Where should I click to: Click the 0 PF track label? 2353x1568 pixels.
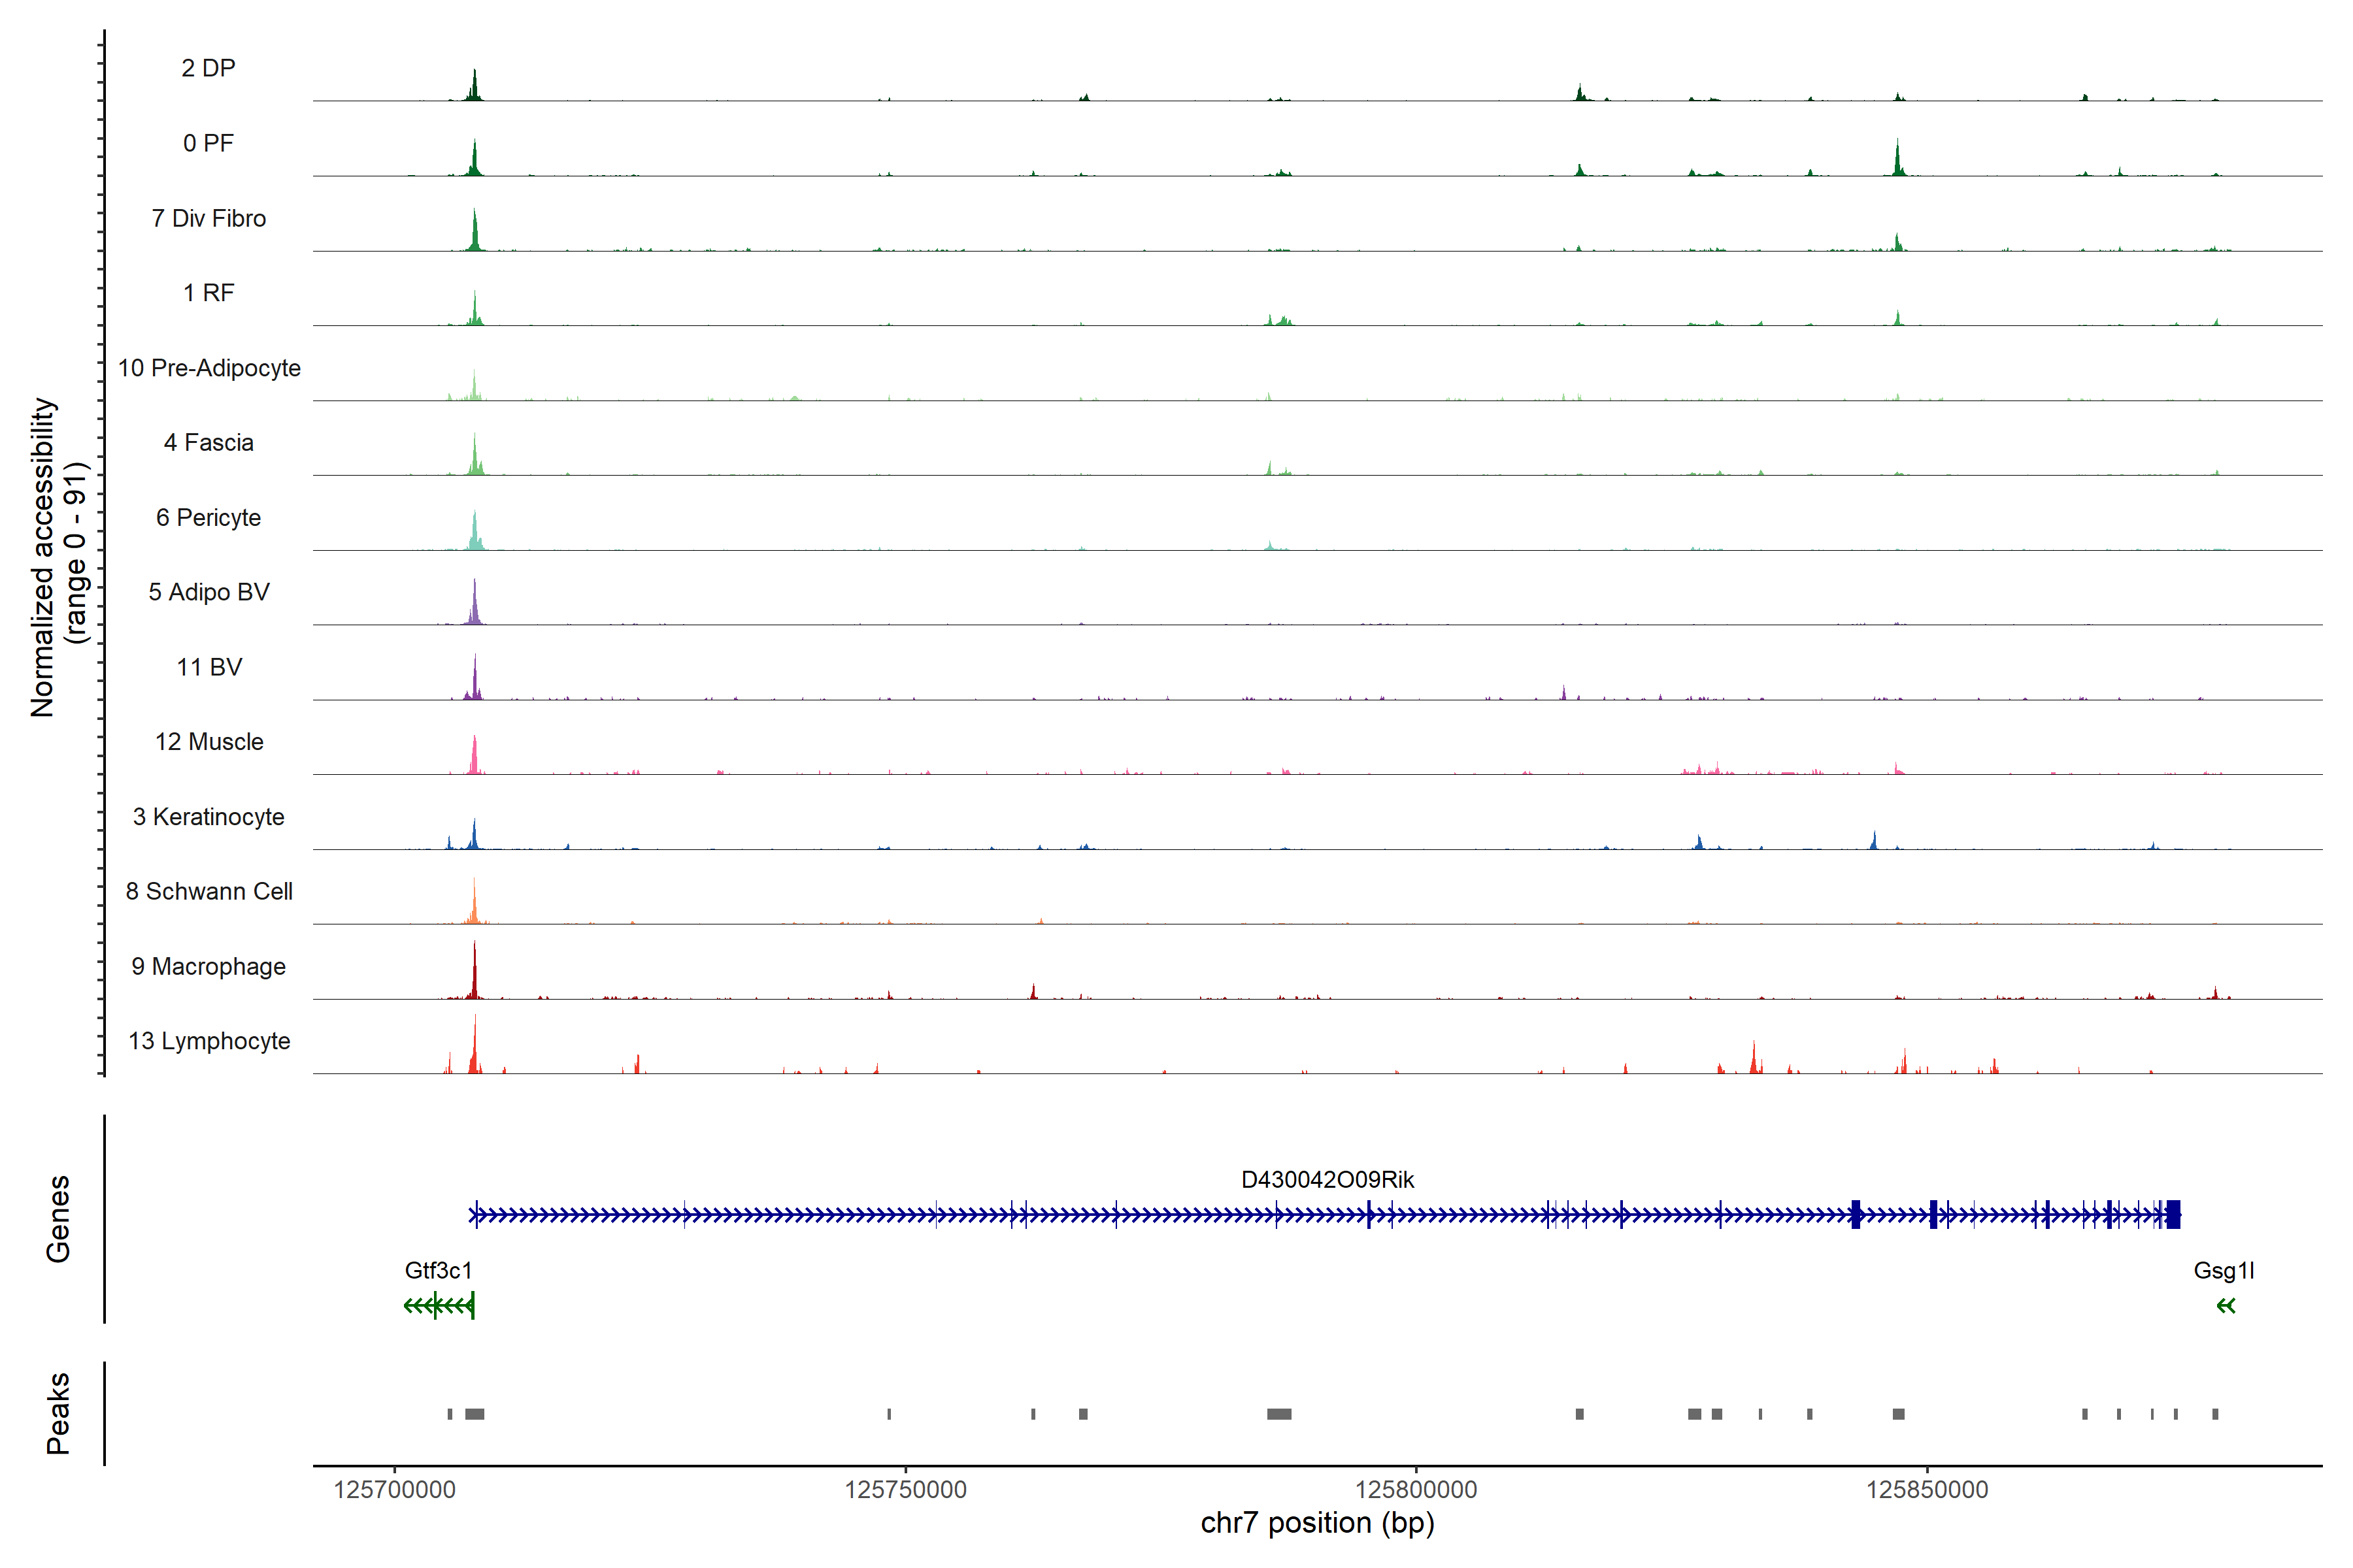(208, 143)
